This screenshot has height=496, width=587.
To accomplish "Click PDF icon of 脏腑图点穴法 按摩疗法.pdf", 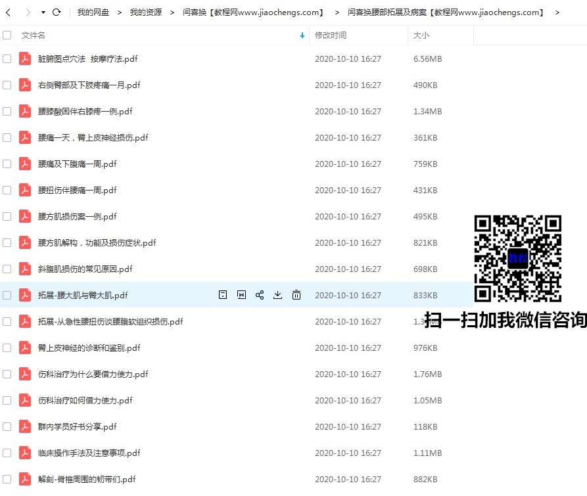I will 25,58.
